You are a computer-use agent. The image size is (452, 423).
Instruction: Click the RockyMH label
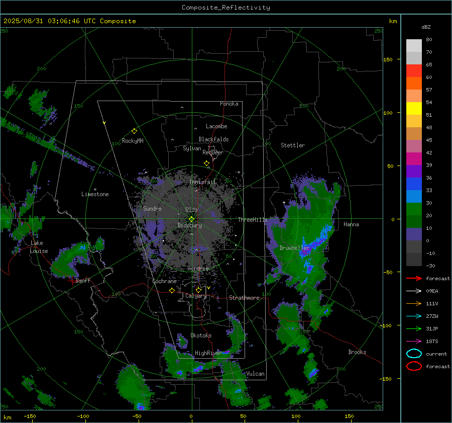[133, 141]
